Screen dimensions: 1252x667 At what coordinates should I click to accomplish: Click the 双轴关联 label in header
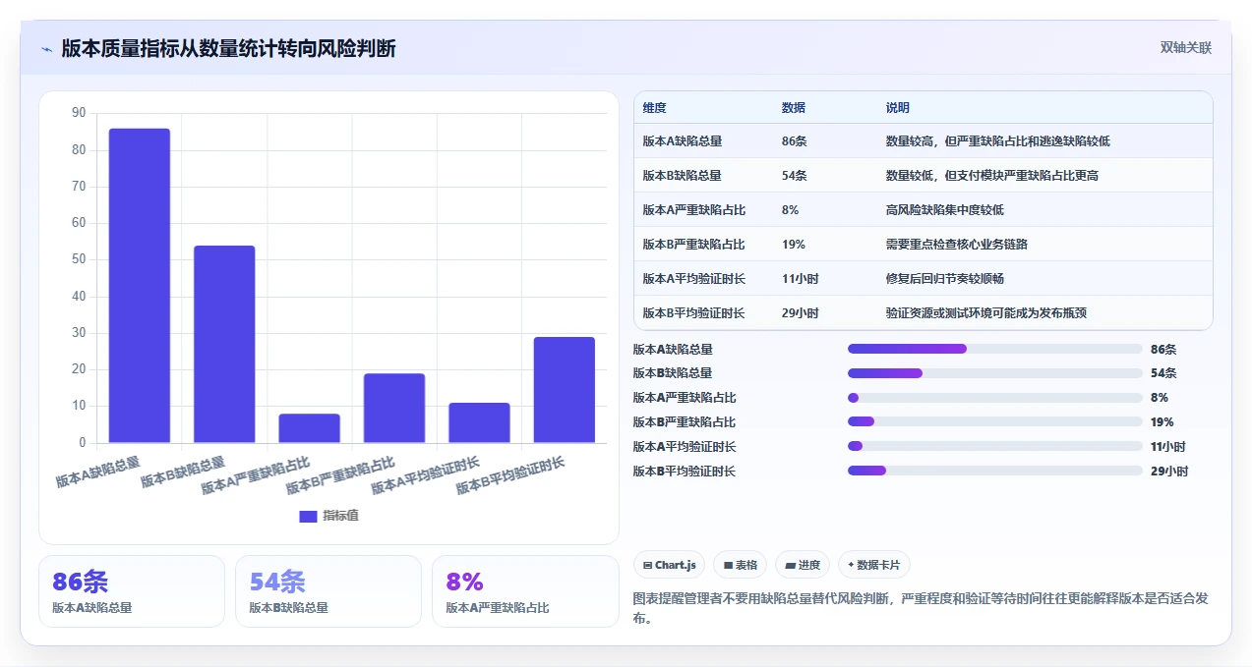[1185, 48]
